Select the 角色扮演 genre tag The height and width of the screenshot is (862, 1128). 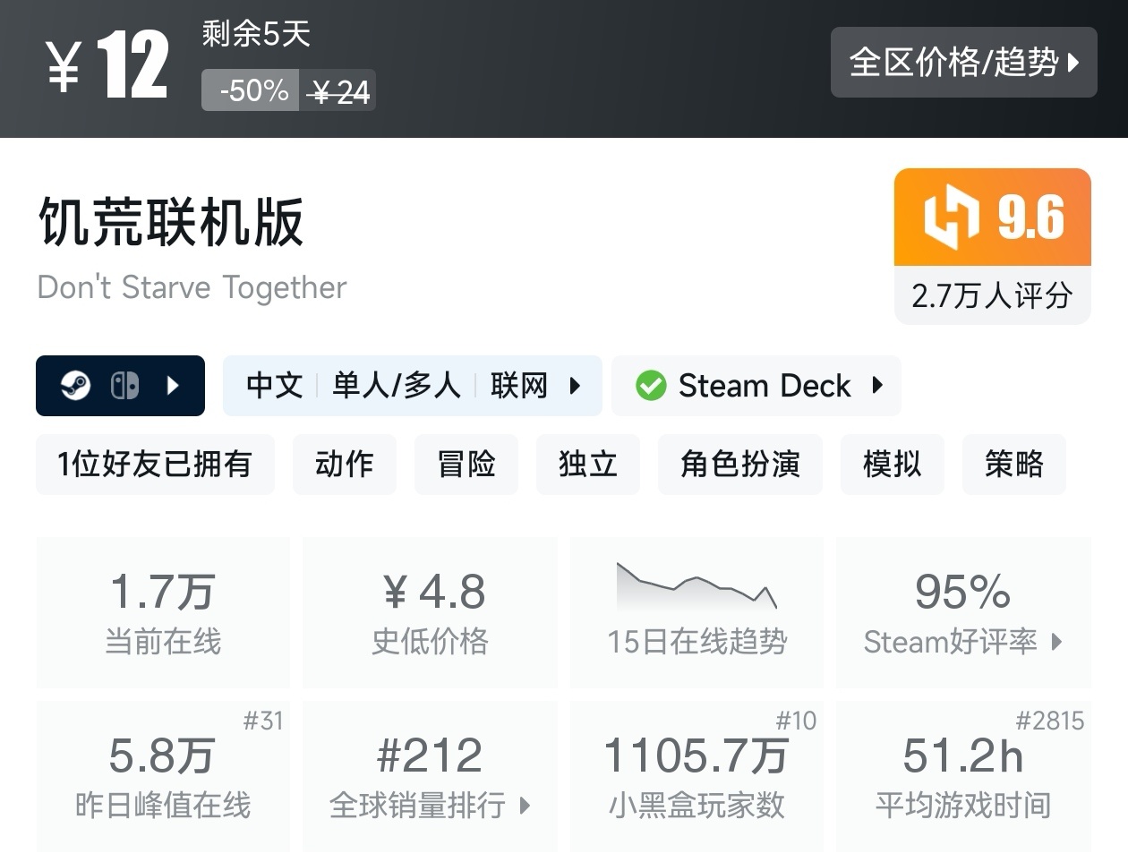739,464
